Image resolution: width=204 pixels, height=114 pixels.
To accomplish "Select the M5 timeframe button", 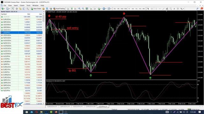I will pos(118,9).
